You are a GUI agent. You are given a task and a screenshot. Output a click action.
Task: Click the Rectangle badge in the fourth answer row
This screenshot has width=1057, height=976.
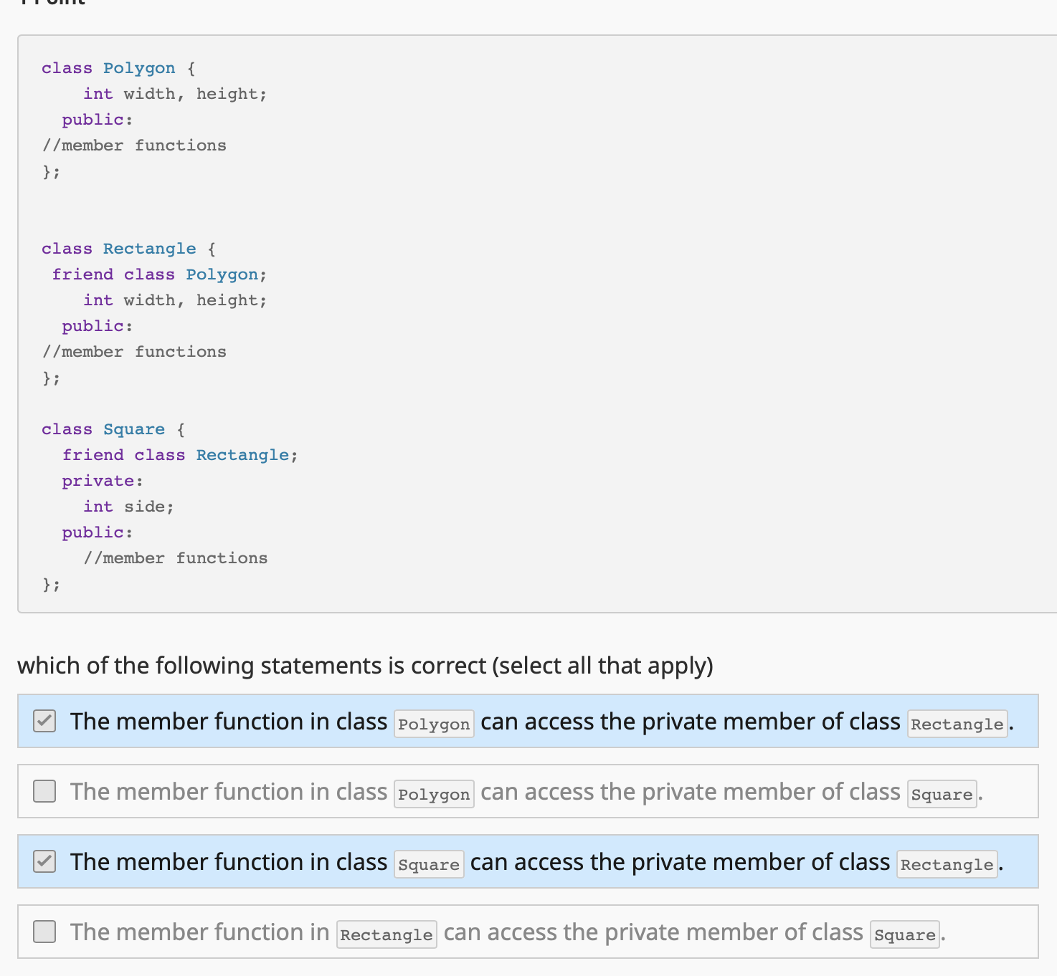(x=387, y=934)
